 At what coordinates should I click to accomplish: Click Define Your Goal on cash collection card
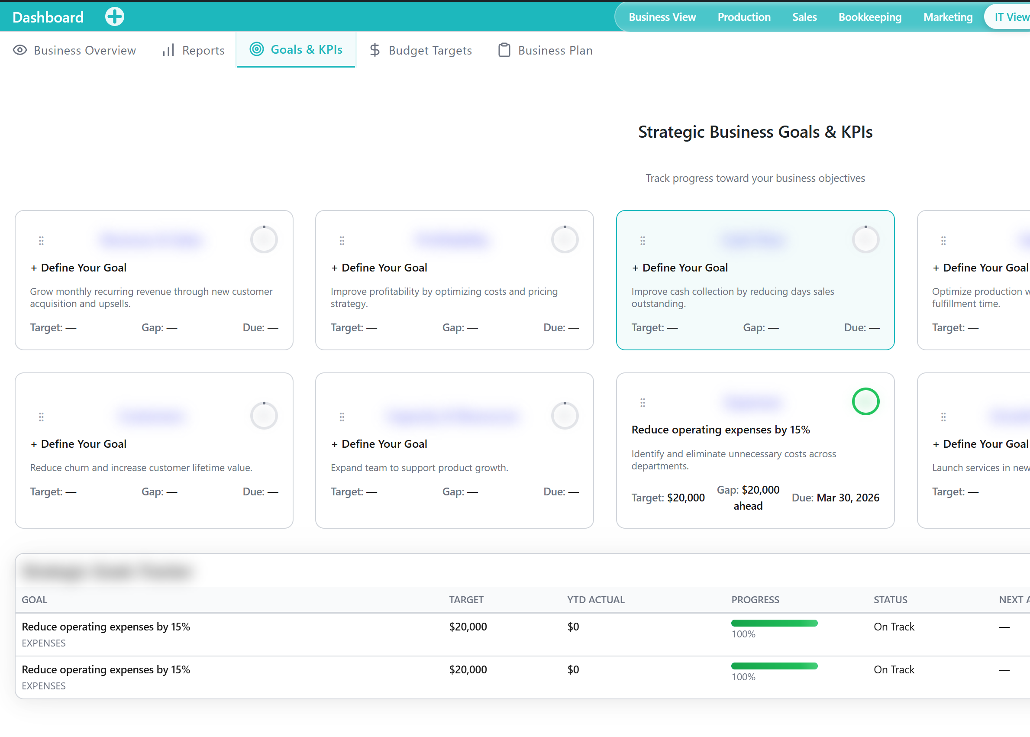(680, 268)
